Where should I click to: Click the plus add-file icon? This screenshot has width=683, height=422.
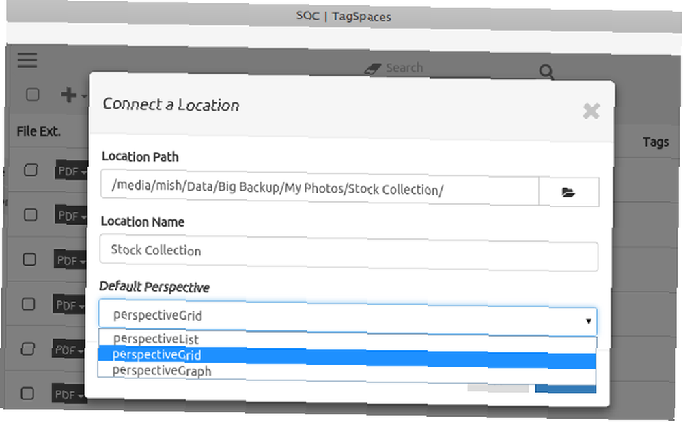69,94
